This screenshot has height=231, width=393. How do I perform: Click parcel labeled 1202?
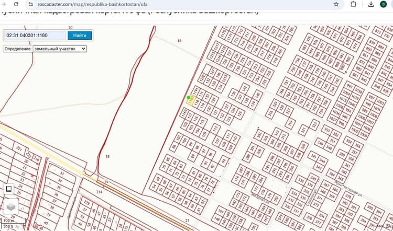(203, 78)
